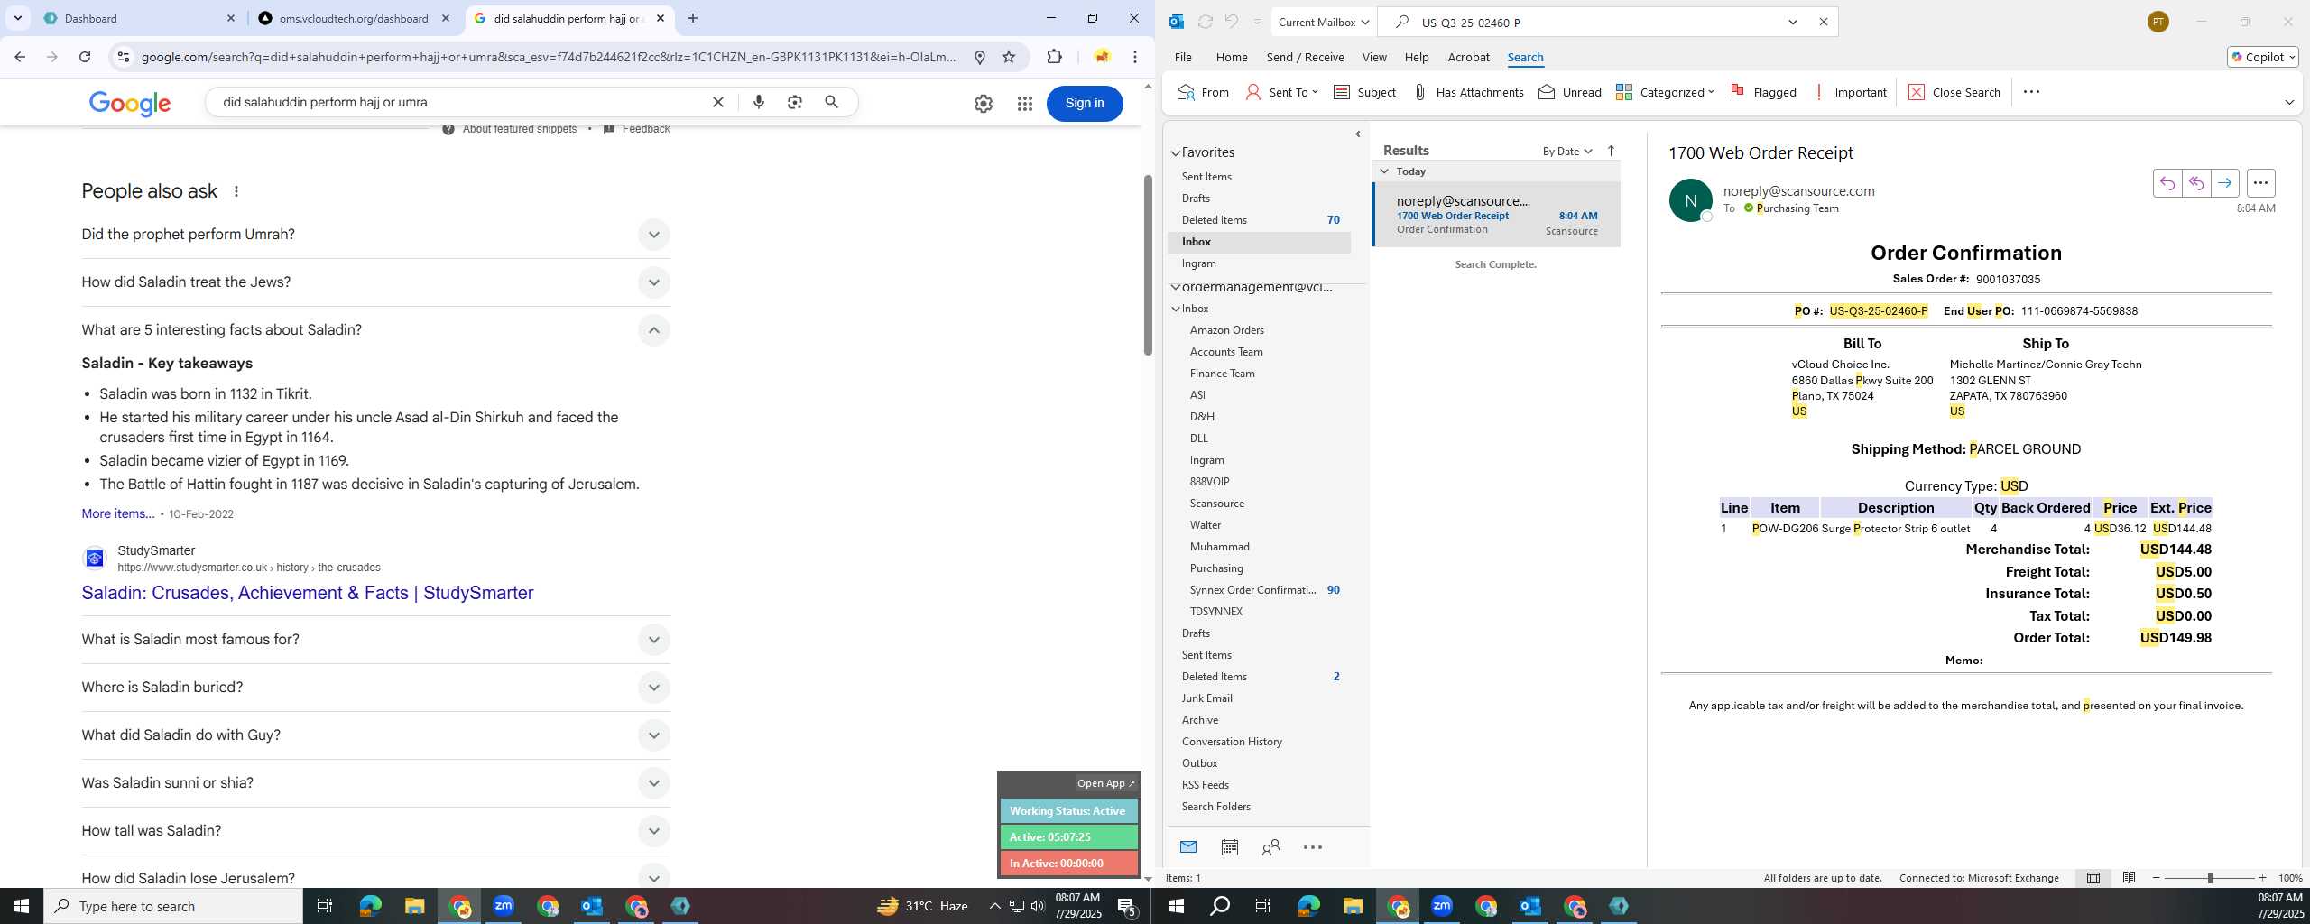Viewport: 2310px width, 924px height.
Task: Open Chrome extensions puzzle icon
Action: point(1054,57)
